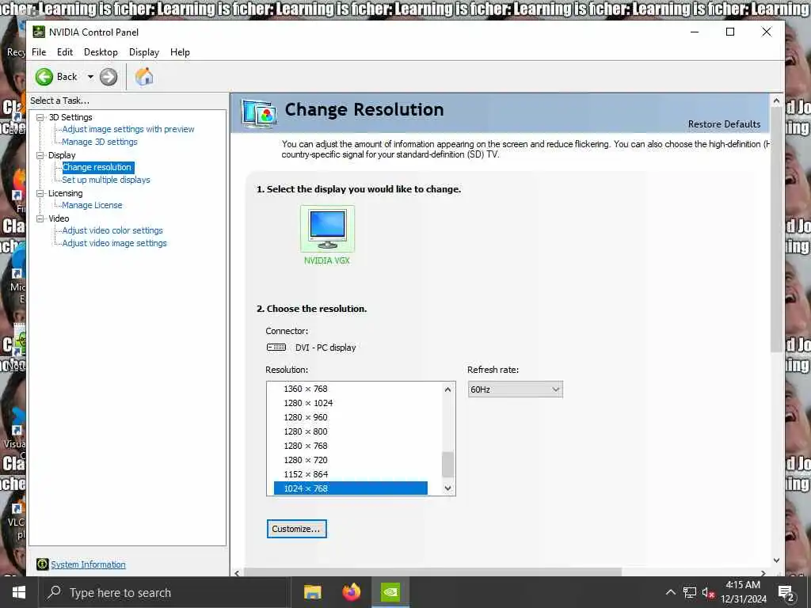Select resolution 1024 × 768
The height and width of the screenshot is (608, 811).
[351, 488]
